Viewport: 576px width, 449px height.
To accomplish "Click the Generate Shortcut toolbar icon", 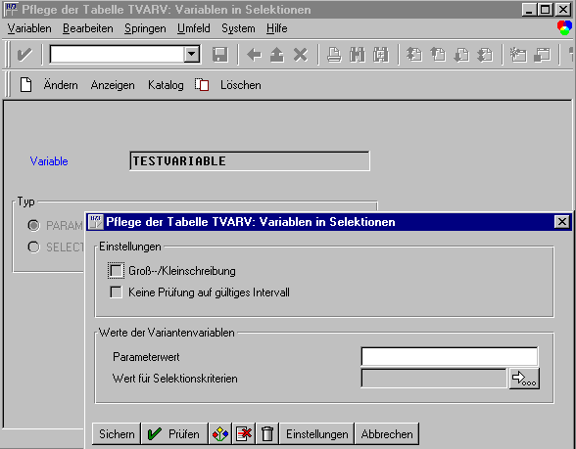I will tap(543, 55).
